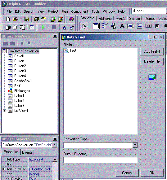Click the Add File(s) button

(152, 51)
